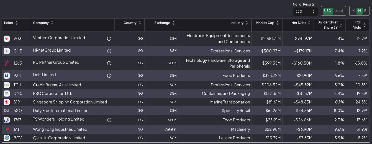Click the Delfi Limited logo icon
Viewport: 372px width, 144px height.
tap(7, 76)
